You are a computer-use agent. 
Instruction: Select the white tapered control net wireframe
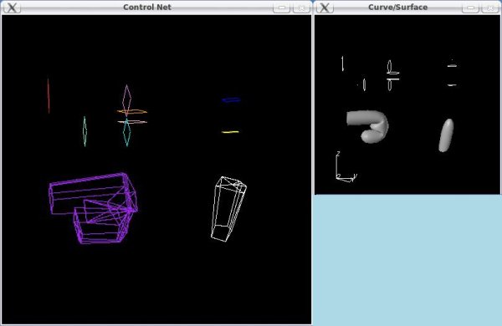[228, 209]
